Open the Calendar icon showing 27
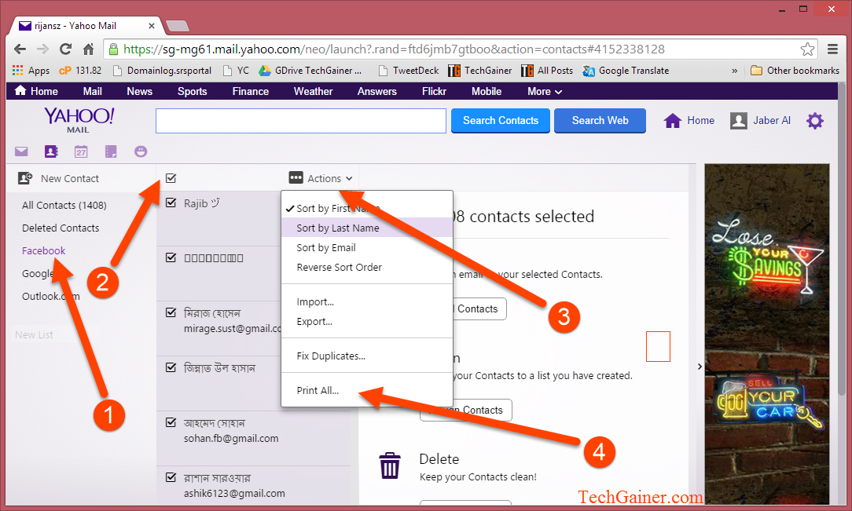The height and width of the screenshot is (511, 852). (80, 151)
